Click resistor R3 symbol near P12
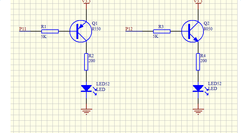The height and width of the screenshot is (133, 241). [x=162, y=31]
